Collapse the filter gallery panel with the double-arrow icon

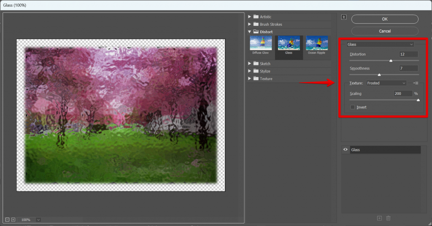tap(344, 17)
